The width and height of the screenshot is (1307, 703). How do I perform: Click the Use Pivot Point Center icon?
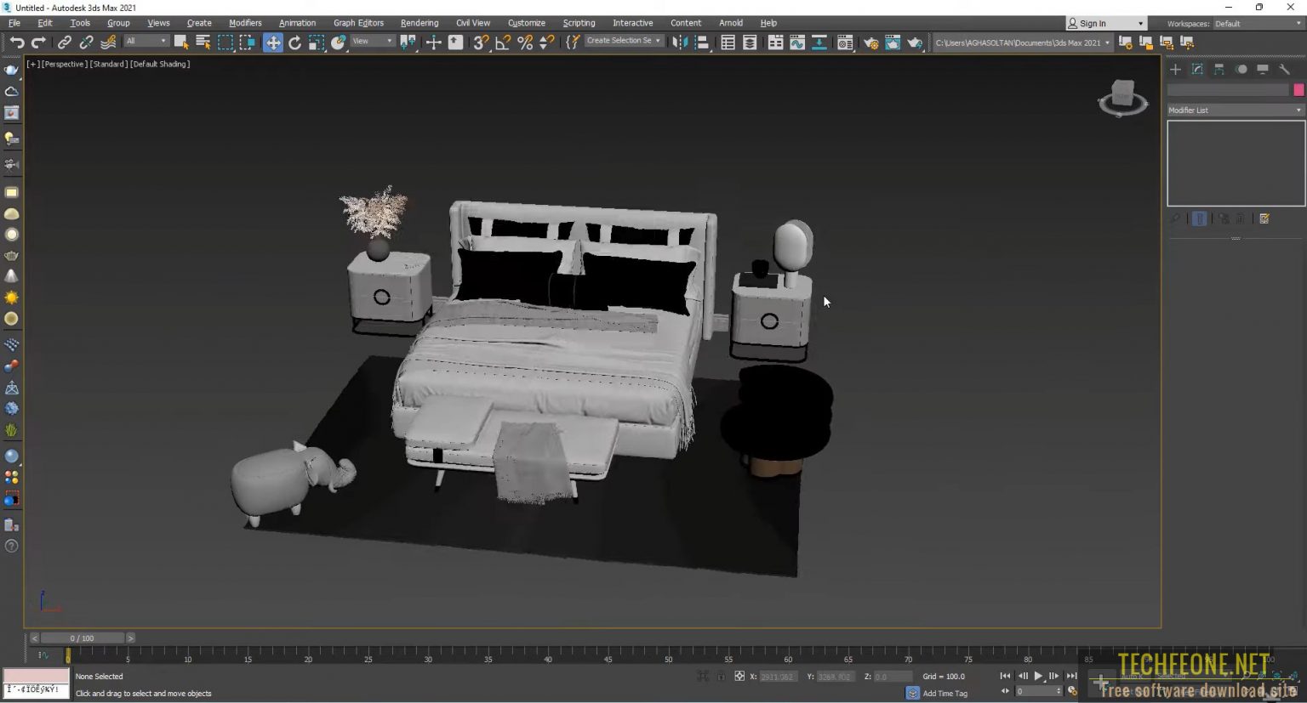(x=408, y=43)
